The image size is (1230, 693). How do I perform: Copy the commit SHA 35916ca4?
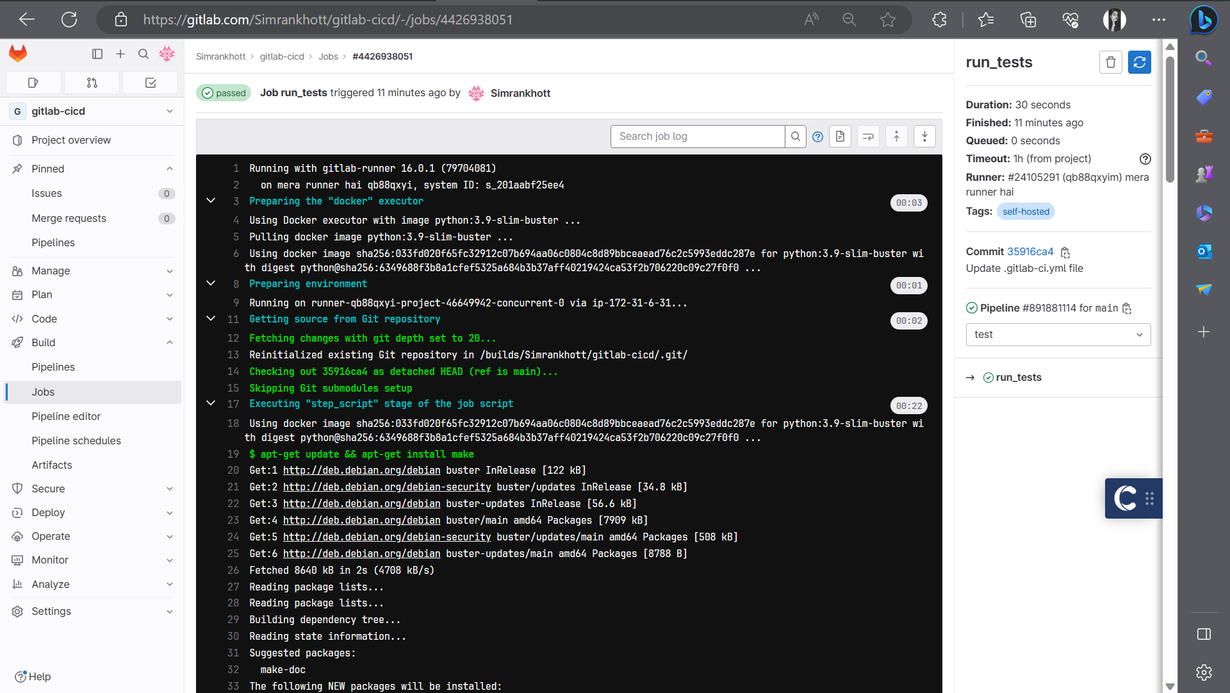(x=1065, y=252)
